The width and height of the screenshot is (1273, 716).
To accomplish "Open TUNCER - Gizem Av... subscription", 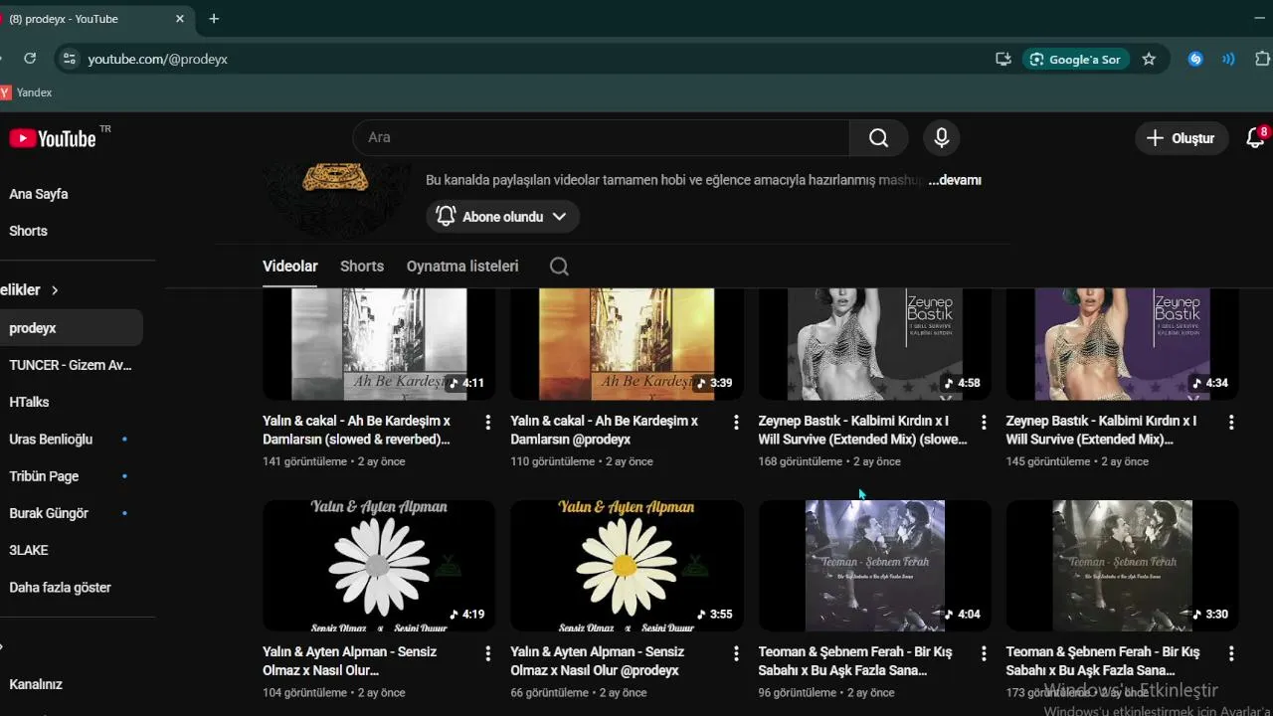I will (x=72, y=365).
